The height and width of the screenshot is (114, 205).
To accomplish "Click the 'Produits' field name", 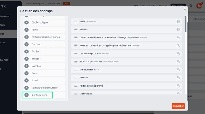I will (x=84, y=78).
